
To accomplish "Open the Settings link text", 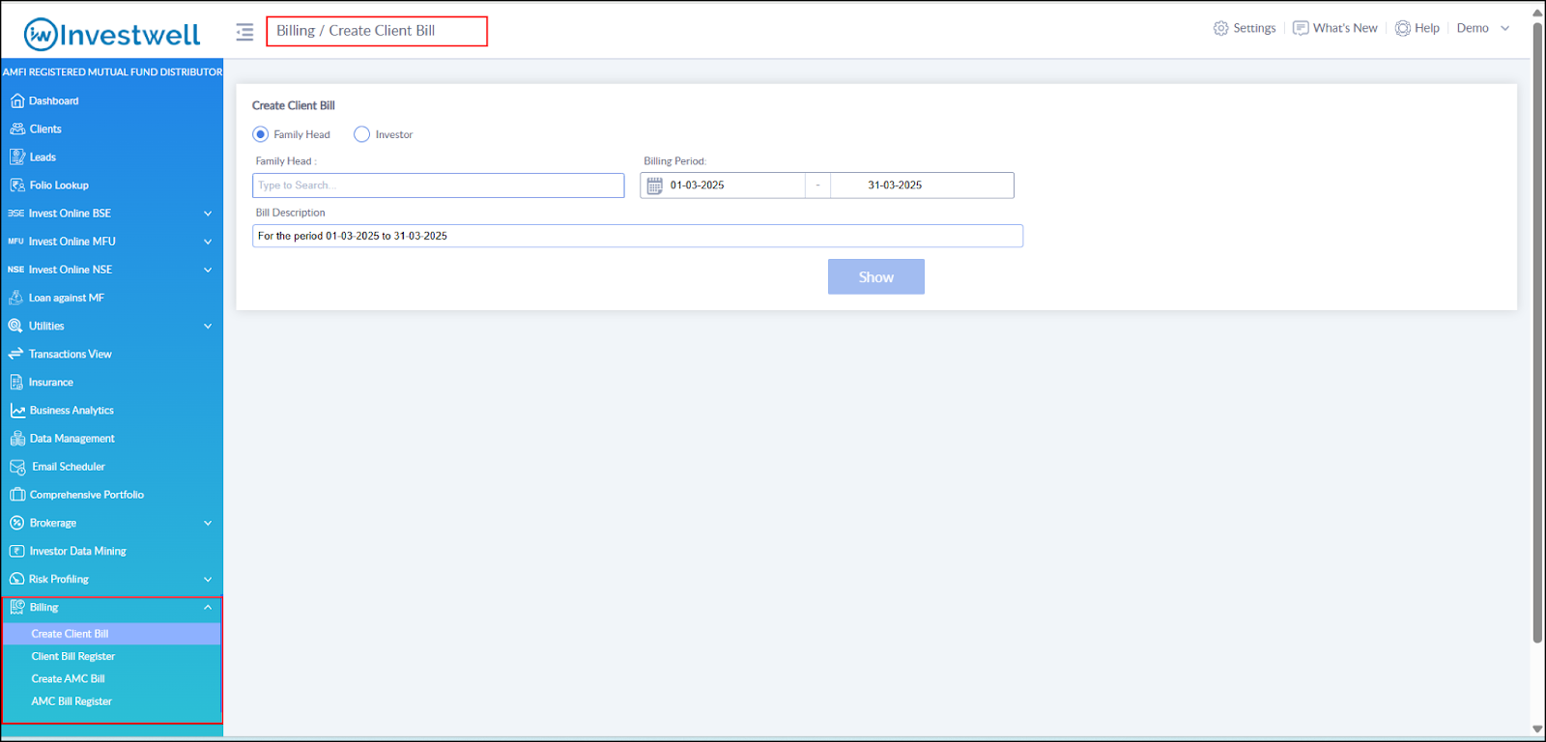I will [x=1254, y=28].
